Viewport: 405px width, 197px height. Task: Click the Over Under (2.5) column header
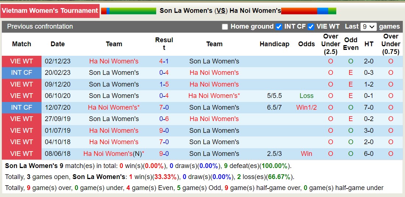point(330,44)
